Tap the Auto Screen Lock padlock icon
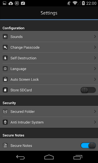The width and height of the screenshot is (98, 163). [x=5, y=79]
